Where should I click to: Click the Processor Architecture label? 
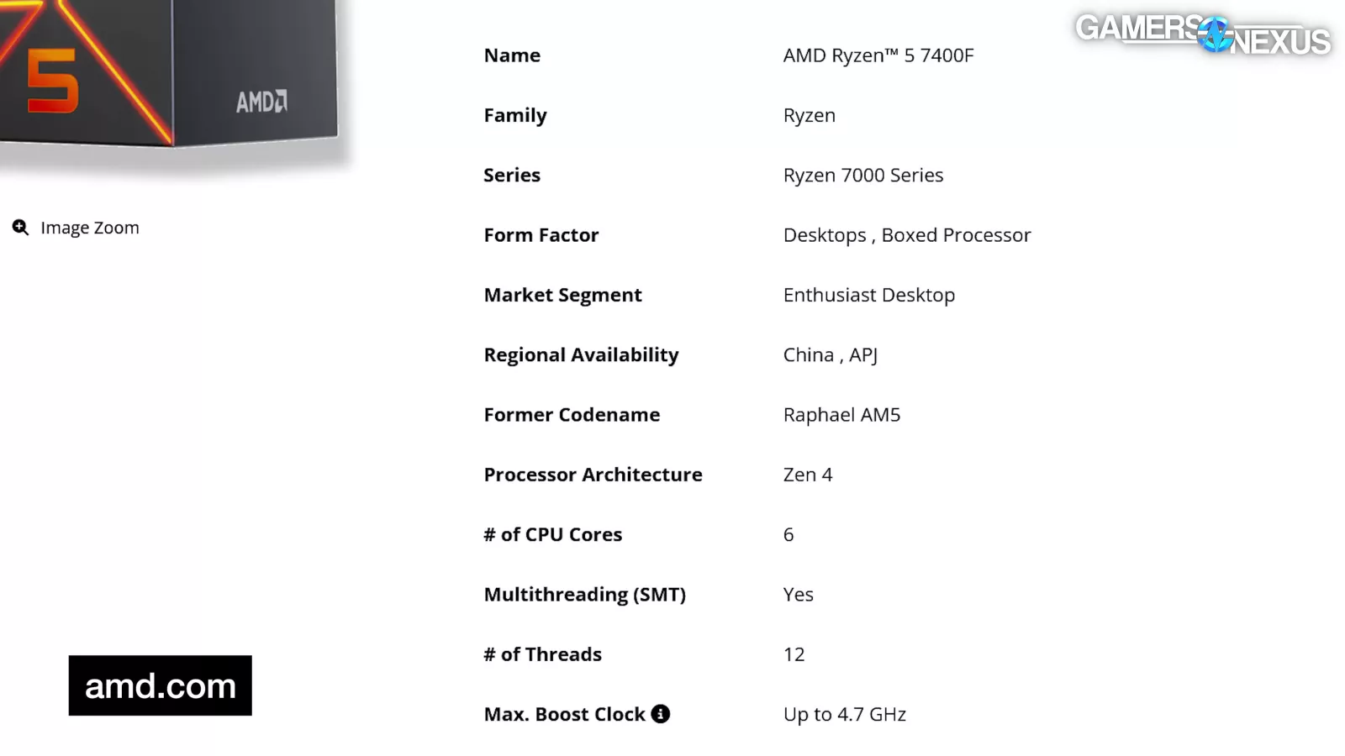[x=593, y=475]
